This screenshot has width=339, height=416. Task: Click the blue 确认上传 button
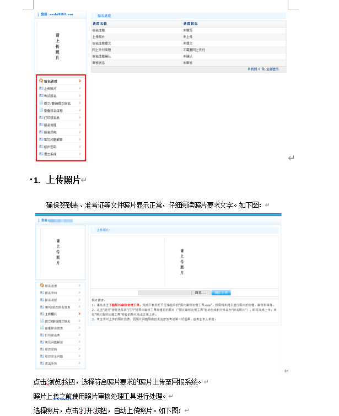click(221, 293)
